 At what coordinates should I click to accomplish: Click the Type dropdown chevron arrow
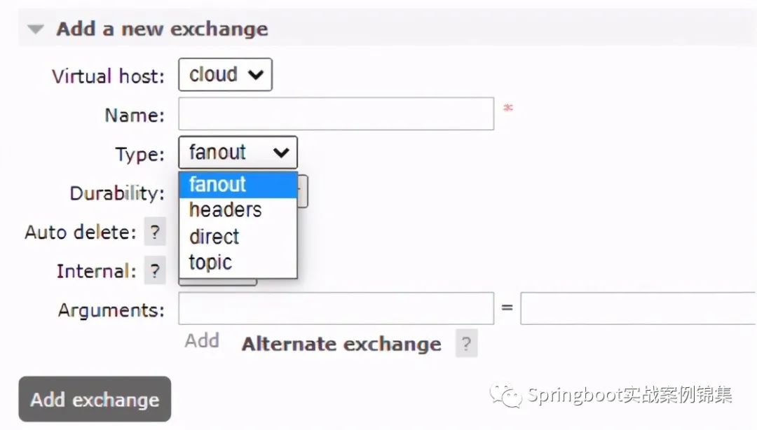click(x=281, y=153)
